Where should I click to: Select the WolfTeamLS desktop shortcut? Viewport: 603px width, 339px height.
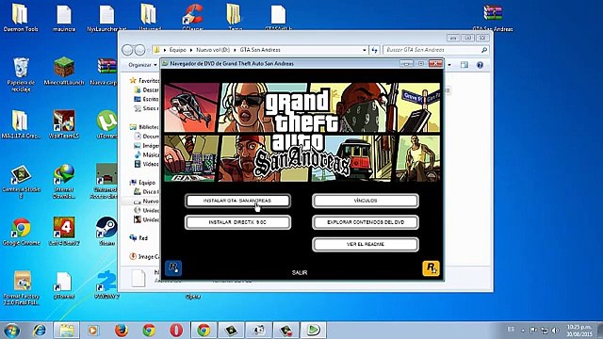pos(64,124)
